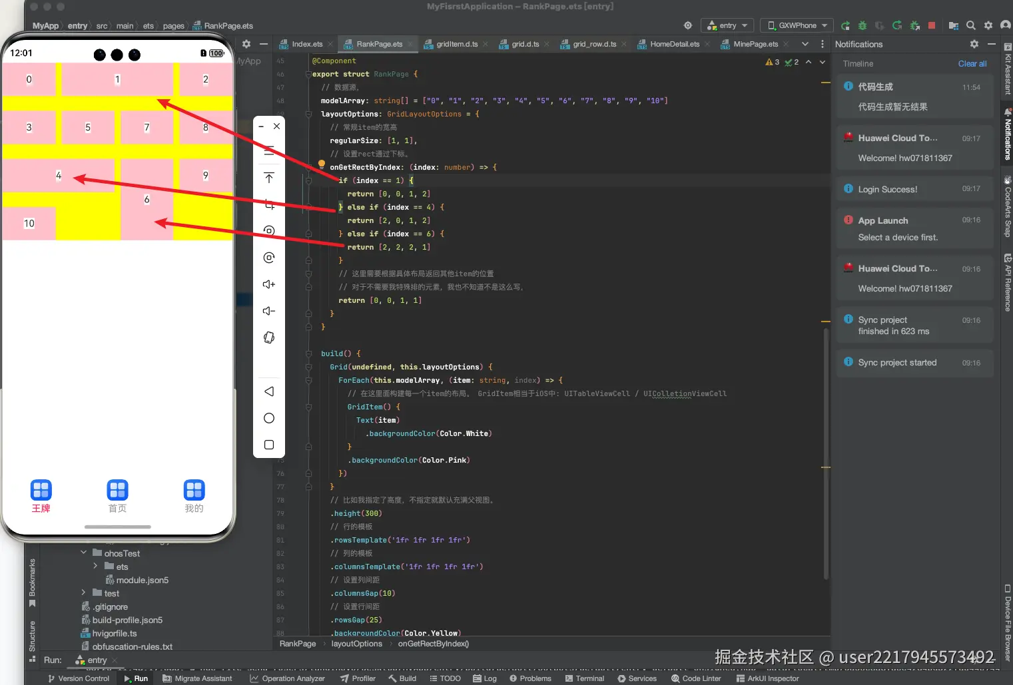Open Code Linter tool window
1013x685 pixels.
click(x=696, y=678)
